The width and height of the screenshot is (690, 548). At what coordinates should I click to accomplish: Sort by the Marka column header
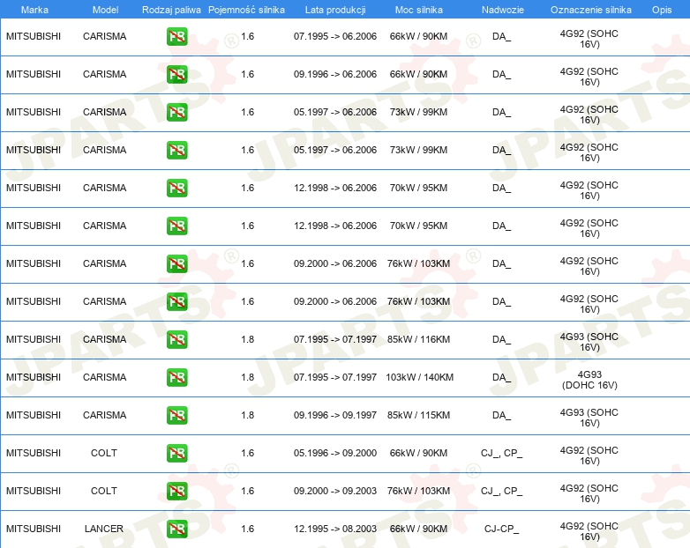[x=34, y=10]
